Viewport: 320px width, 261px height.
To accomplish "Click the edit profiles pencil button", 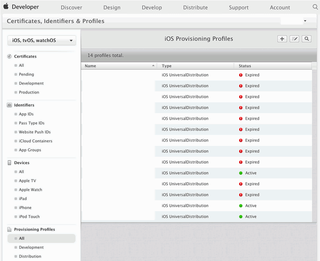I will (294, 39).
